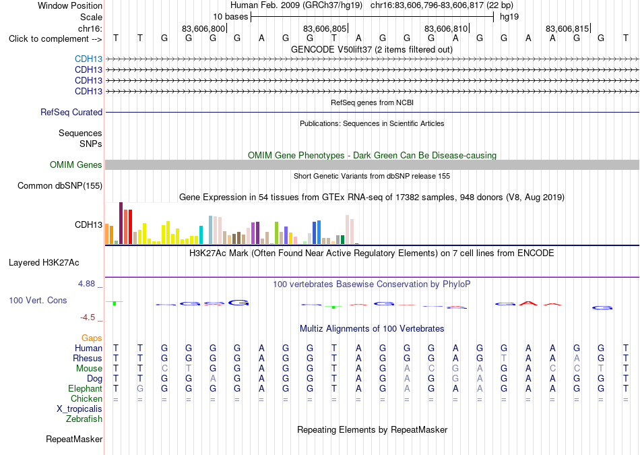Image resolution: width=640 pixels, height=455 pixels.
Task: Click the cyan bar in GTEx expression chart
Action: (201, 235)
